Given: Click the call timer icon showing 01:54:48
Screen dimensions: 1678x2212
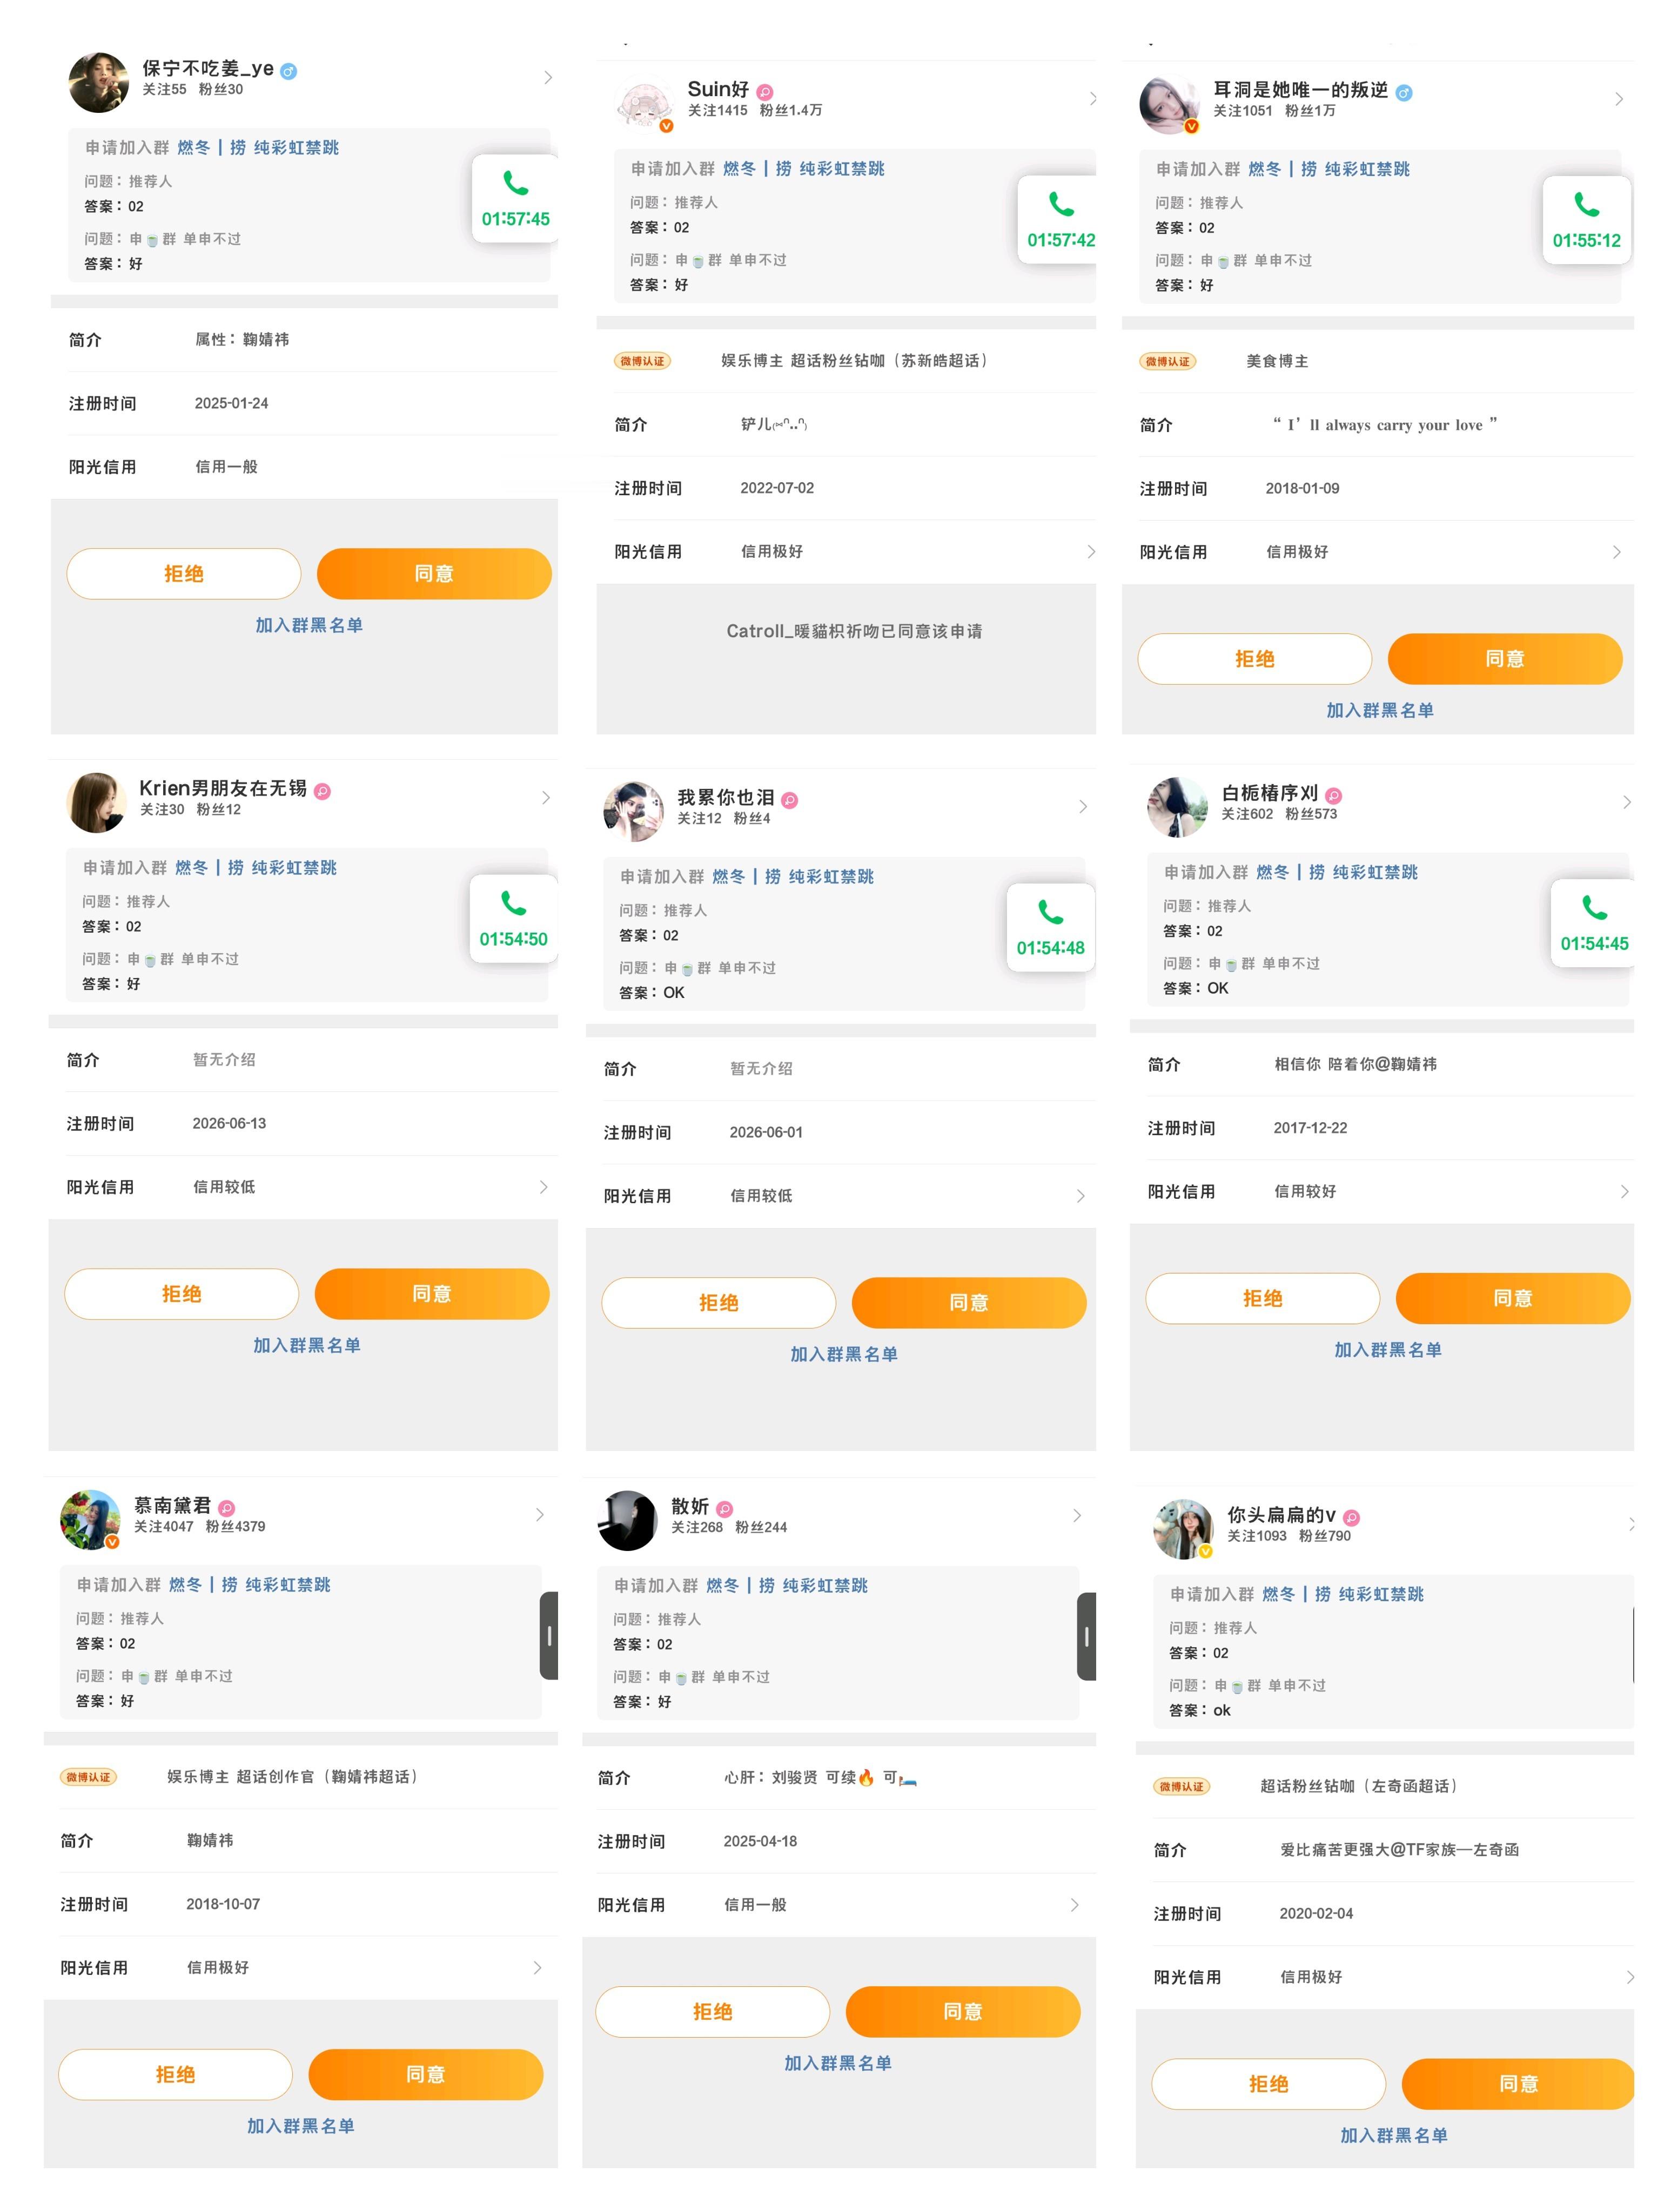Looking at the screenshot, I should [1050, 927].
